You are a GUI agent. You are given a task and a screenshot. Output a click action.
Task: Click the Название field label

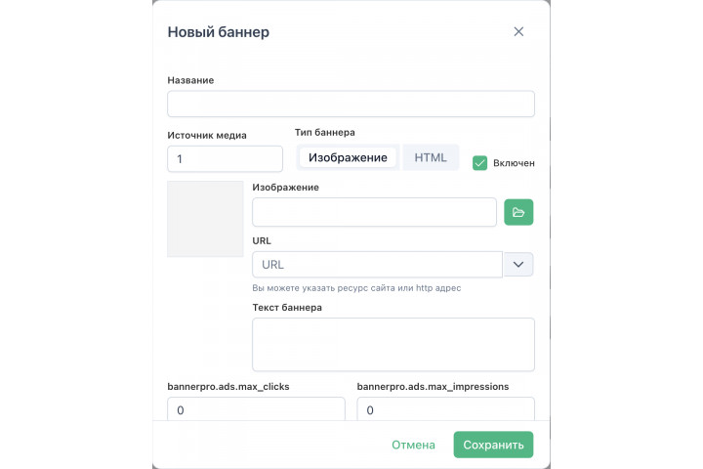pyautogui.click(x=190, y=80)
